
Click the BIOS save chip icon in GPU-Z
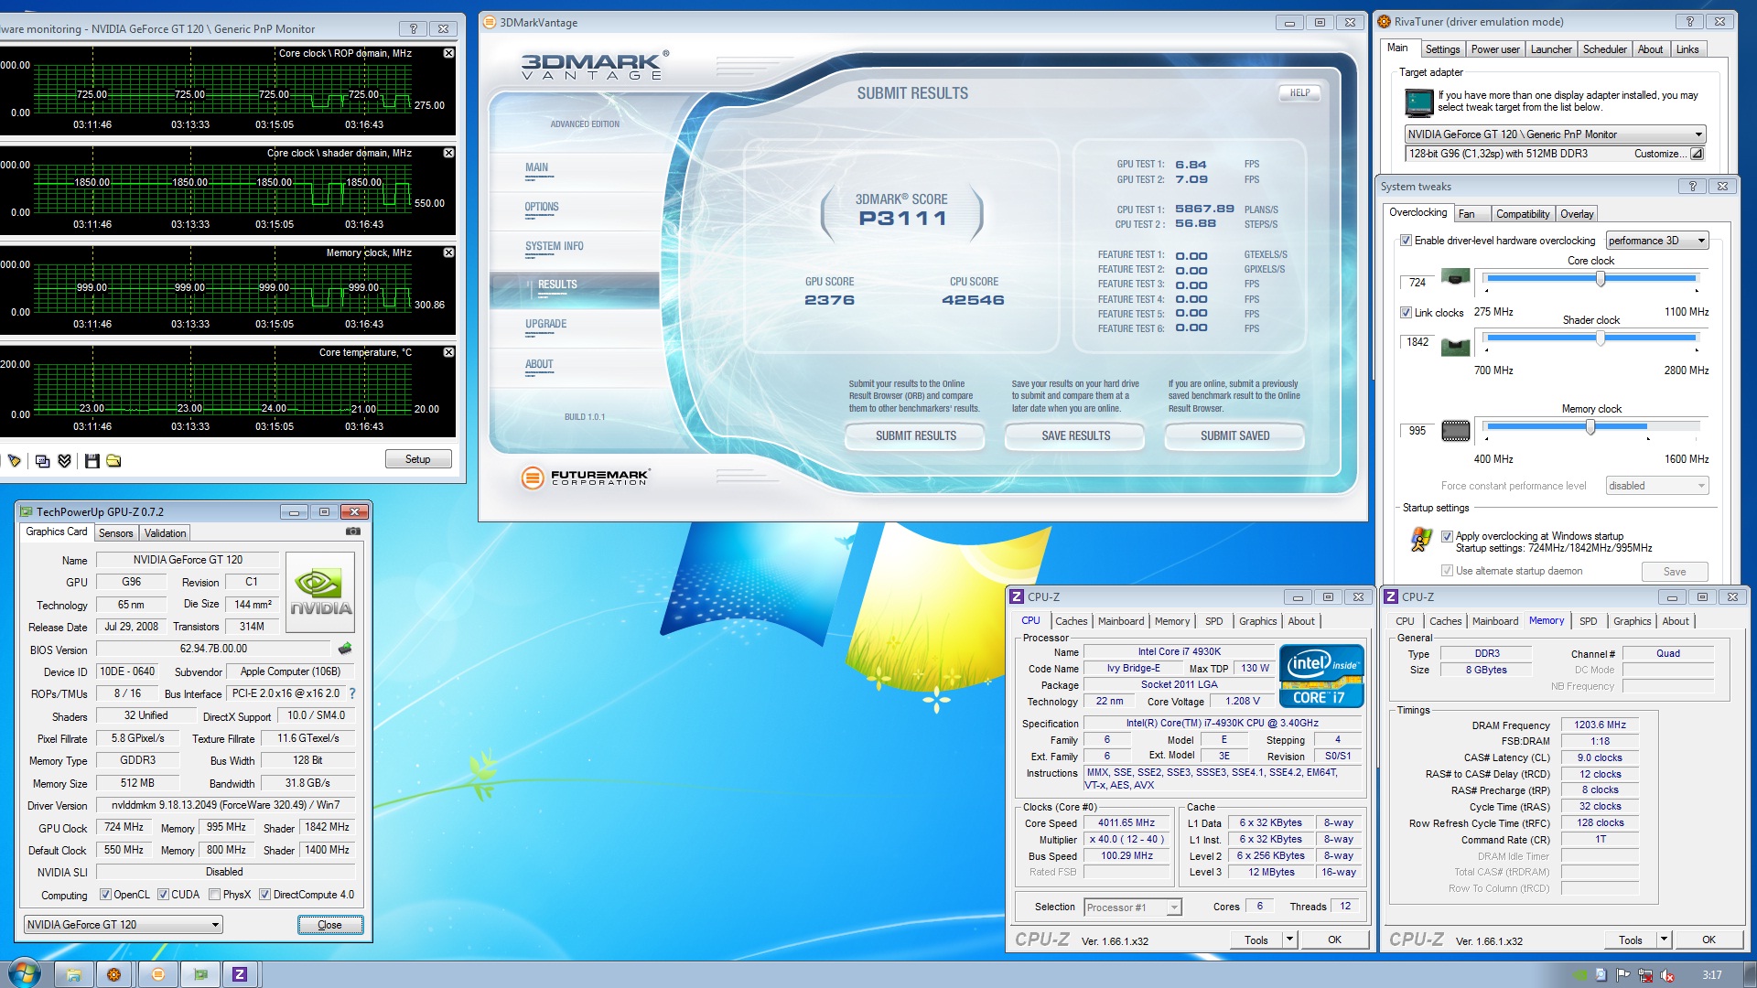click(x=345, y=649)
